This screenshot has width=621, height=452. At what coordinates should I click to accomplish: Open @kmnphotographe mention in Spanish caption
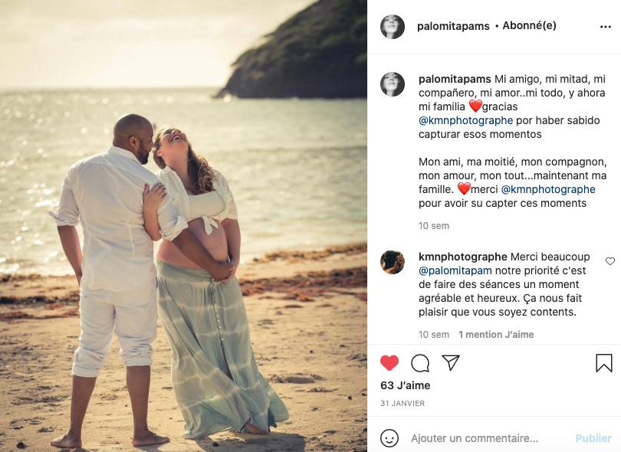point(466,120)
